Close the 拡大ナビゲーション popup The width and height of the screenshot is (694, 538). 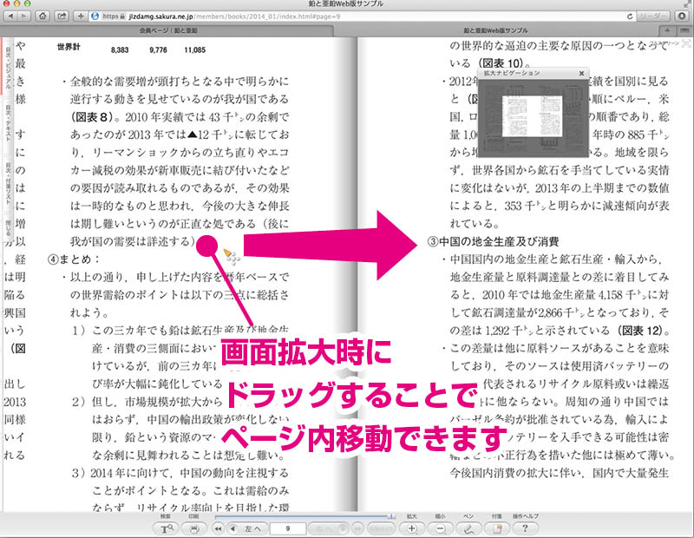point(581,72)
